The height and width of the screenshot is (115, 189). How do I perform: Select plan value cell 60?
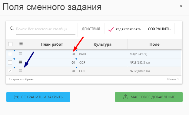pyautogui.click(x=51, y=63)
